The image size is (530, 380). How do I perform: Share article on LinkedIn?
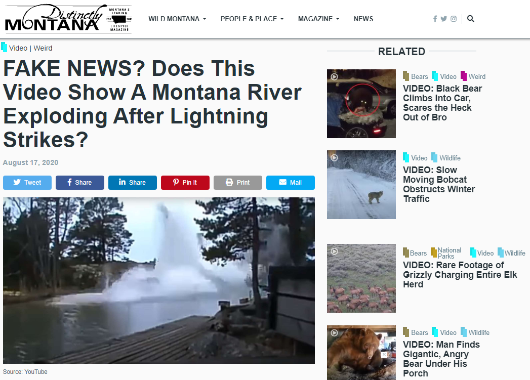click(133, 182)
